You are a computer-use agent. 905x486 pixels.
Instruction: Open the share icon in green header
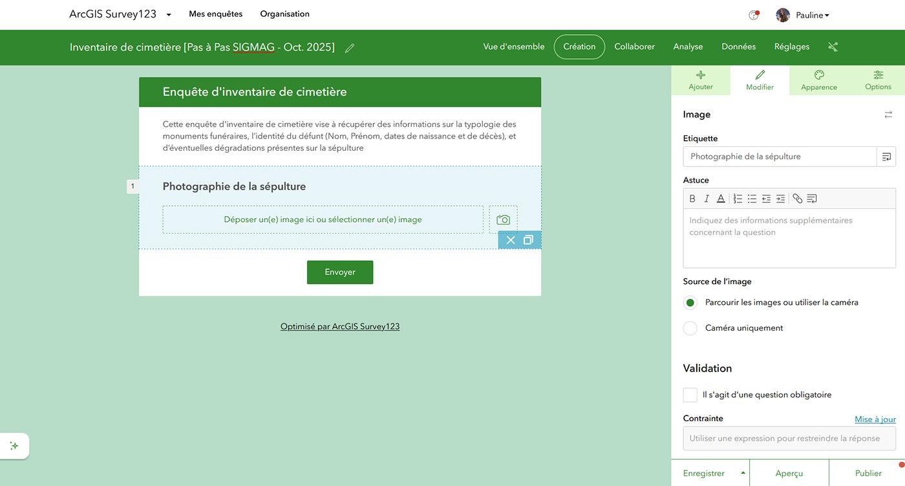click(x=833, y=47)
